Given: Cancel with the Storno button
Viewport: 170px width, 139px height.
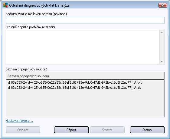Looking at the screenshot, I should [x=147, y=130].
